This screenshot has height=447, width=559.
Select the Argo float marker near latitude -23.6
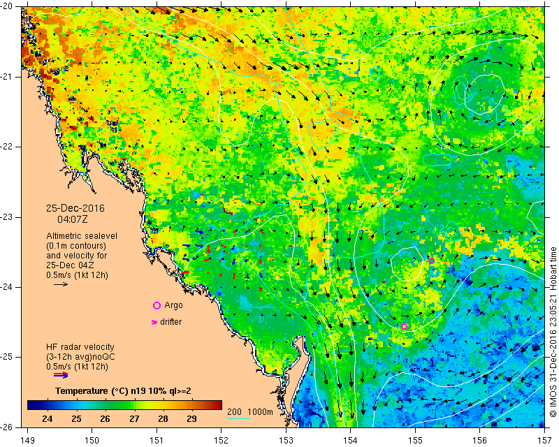click(x=431, y=261)
